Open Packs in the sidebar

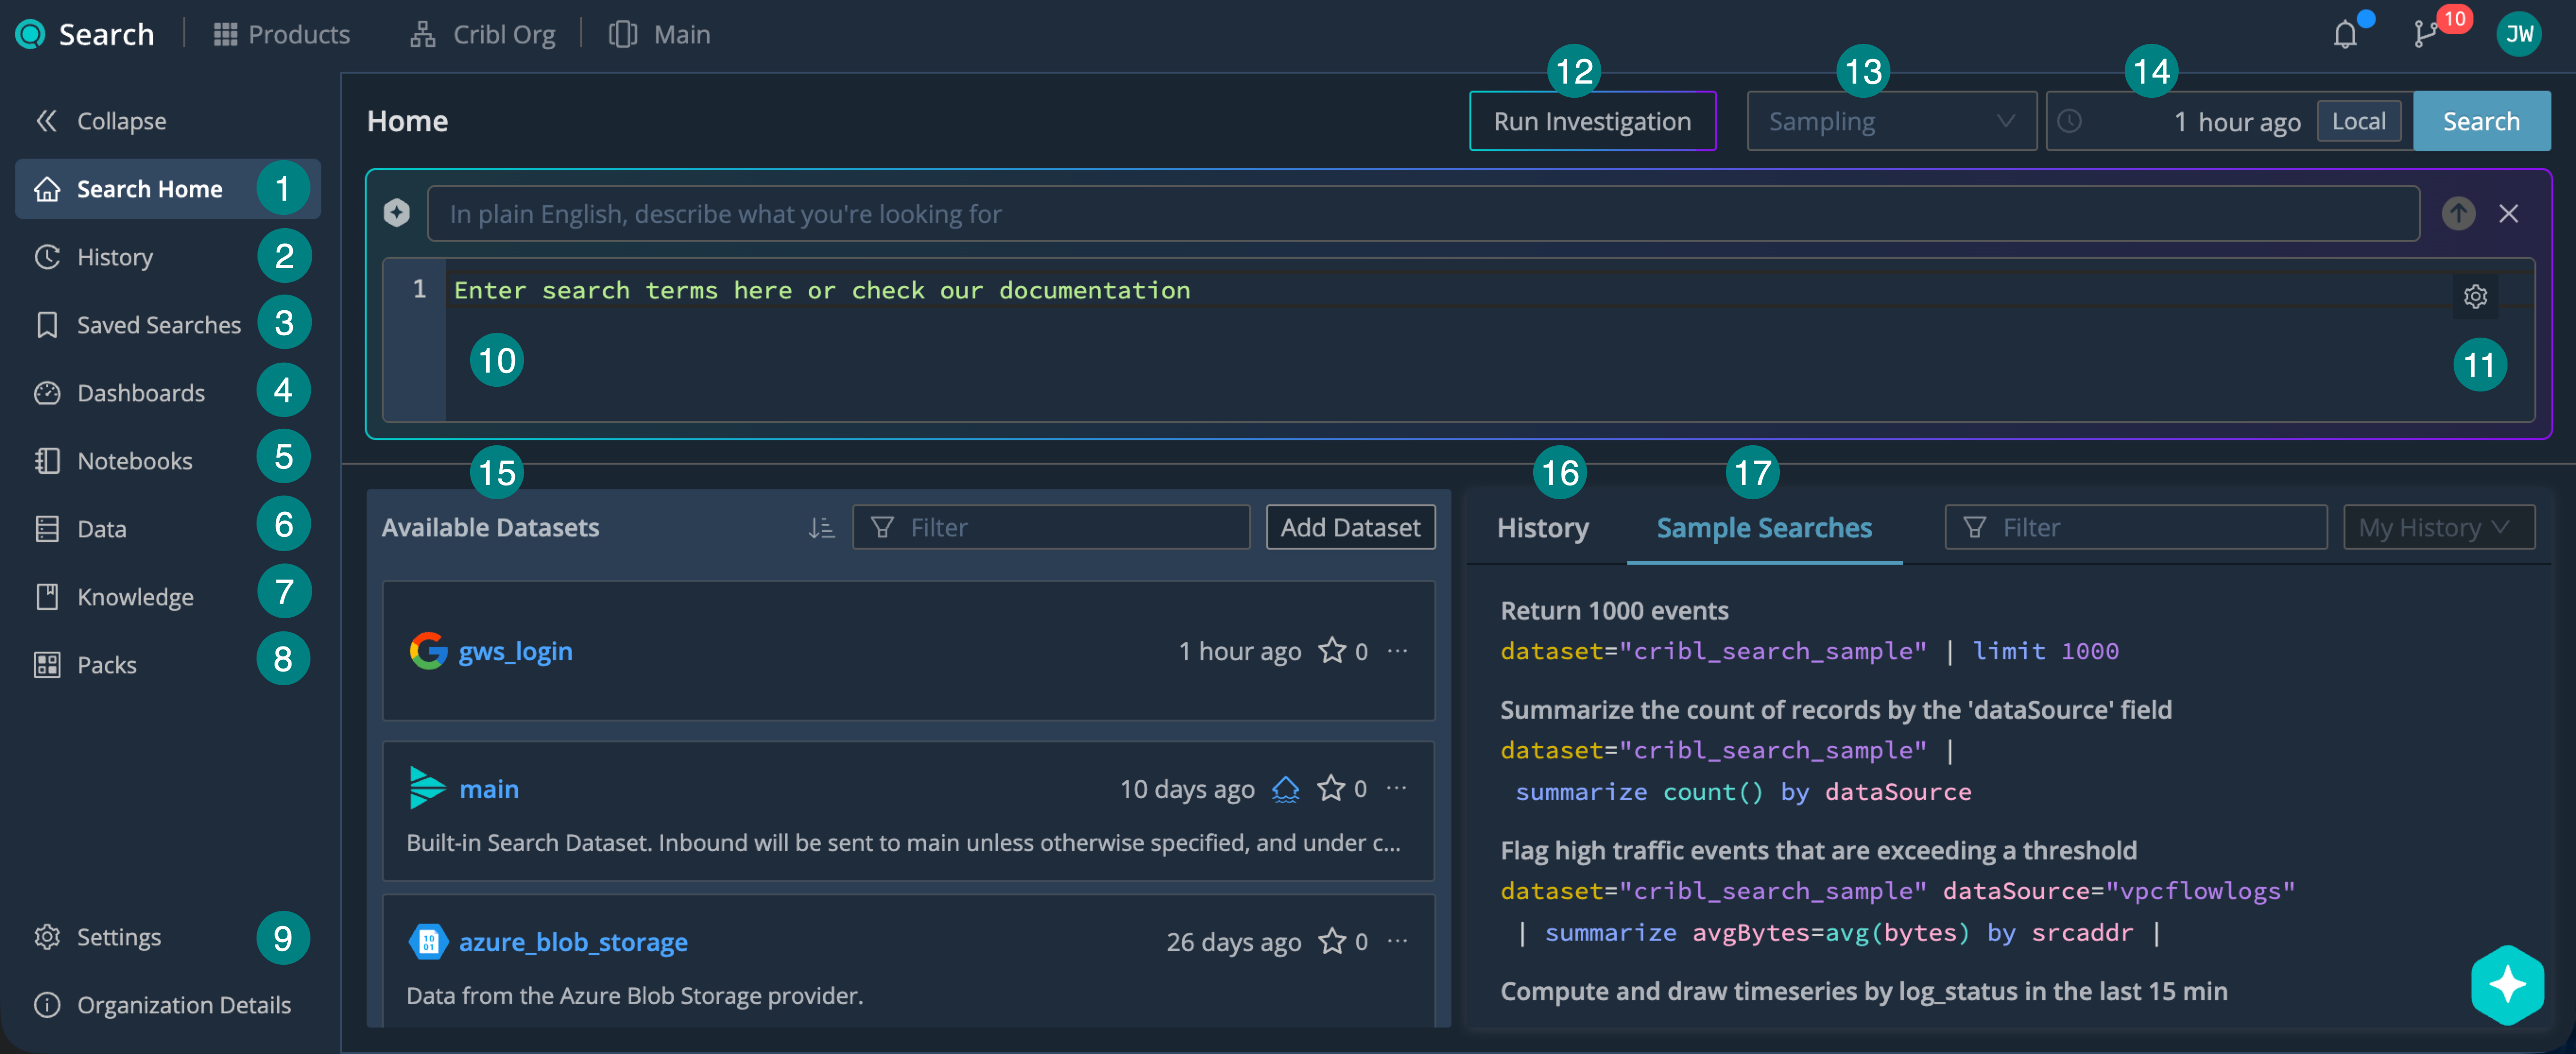107,664
